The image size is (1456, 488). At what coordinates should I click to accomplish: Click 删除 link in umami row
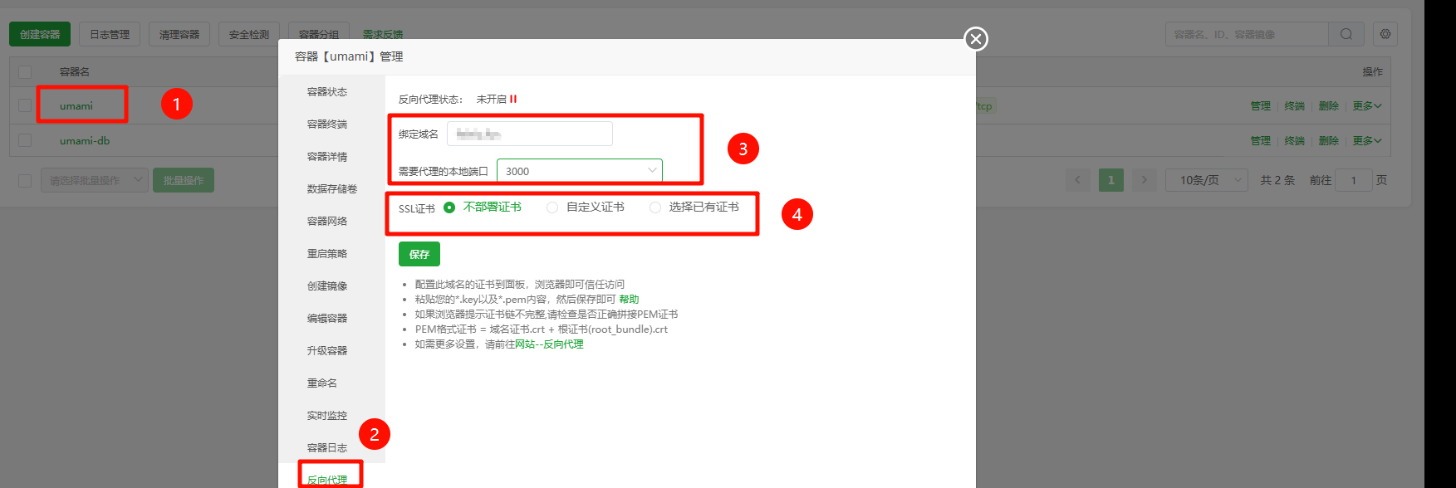[1329, 106]
